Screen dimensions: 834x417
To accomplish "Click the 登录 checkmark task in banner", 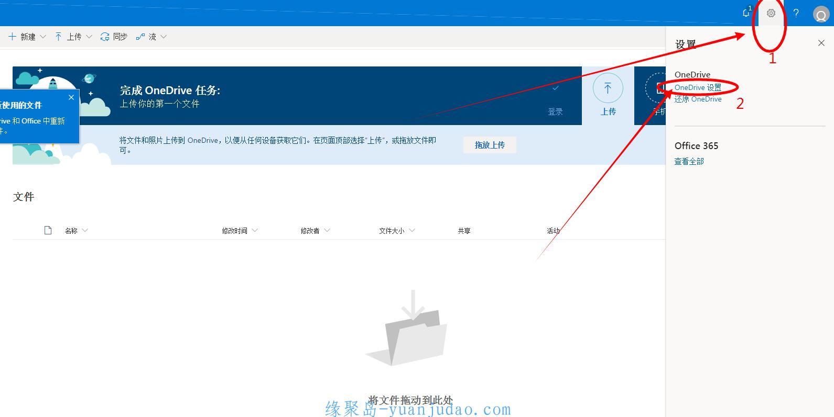I will [x=556, y=88].
